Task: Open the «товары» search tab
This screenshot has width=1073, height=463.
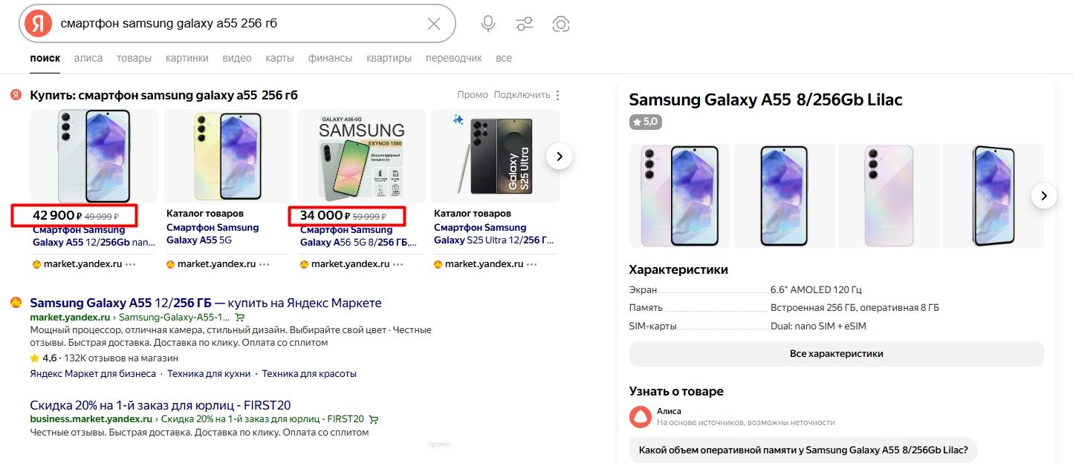Action: point(134,58)
